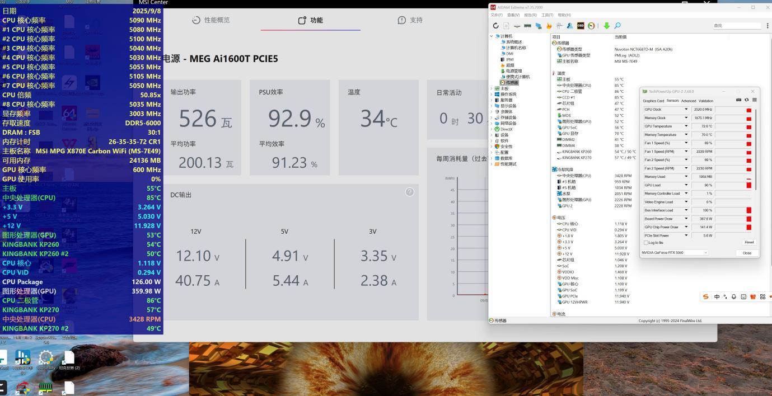Click the KINGBANK KP260 temperature row in AIDA64

pos(597,152)
